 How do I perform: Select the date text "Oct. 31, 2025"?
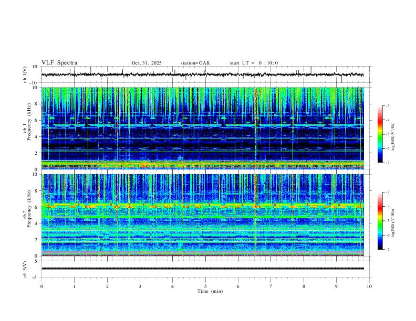point(147,63)
